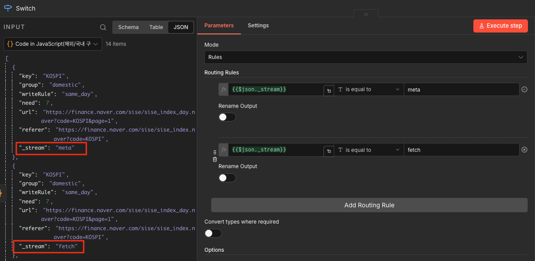The width and height of the screenshot is (535, 261).
Task: Click the "_stream": "fetch" line in JSON
Action: (48, 246)
